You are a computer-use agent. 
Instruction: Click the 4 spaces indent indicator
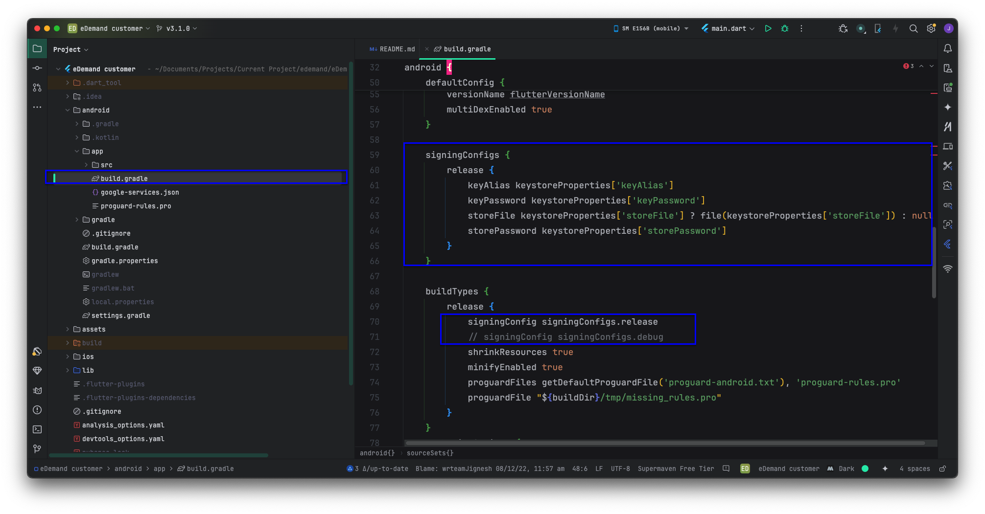915,469
